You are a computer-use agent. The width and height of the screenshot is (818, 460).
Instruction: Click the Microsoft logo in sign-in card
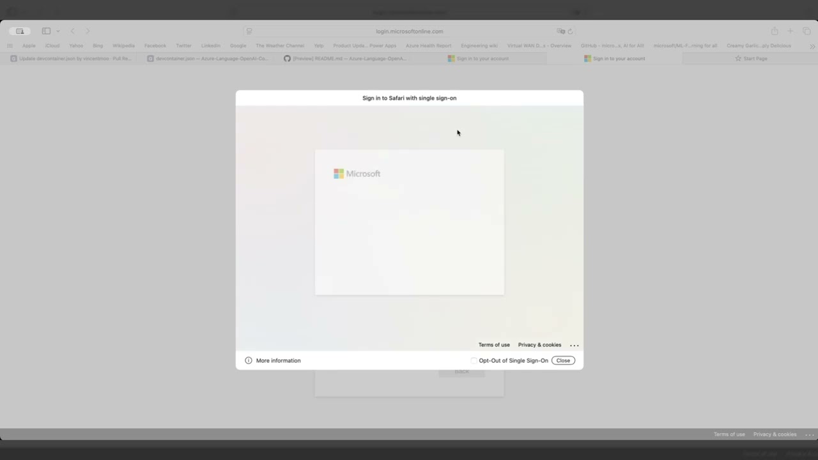click(357, 174)
